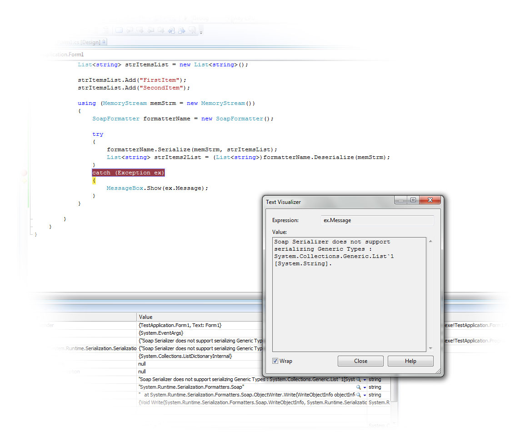The height and width of the screenshot is (441, 525).
Task: Click inside the ex.Message Expression field
Action: tap(377, 220)
